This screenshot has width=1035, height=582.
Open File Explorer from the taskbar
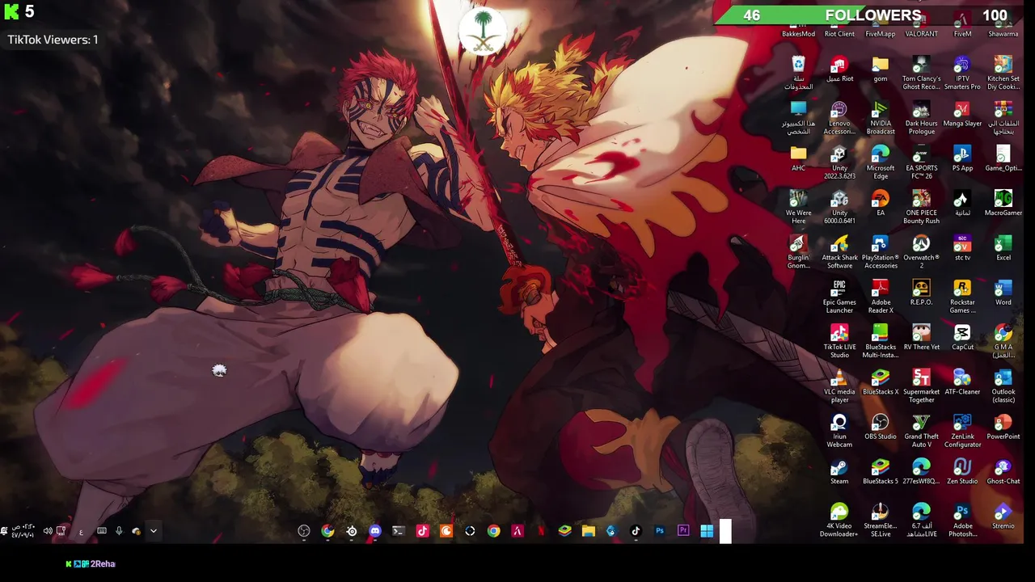pyautogui.click(x=588, y=531)
